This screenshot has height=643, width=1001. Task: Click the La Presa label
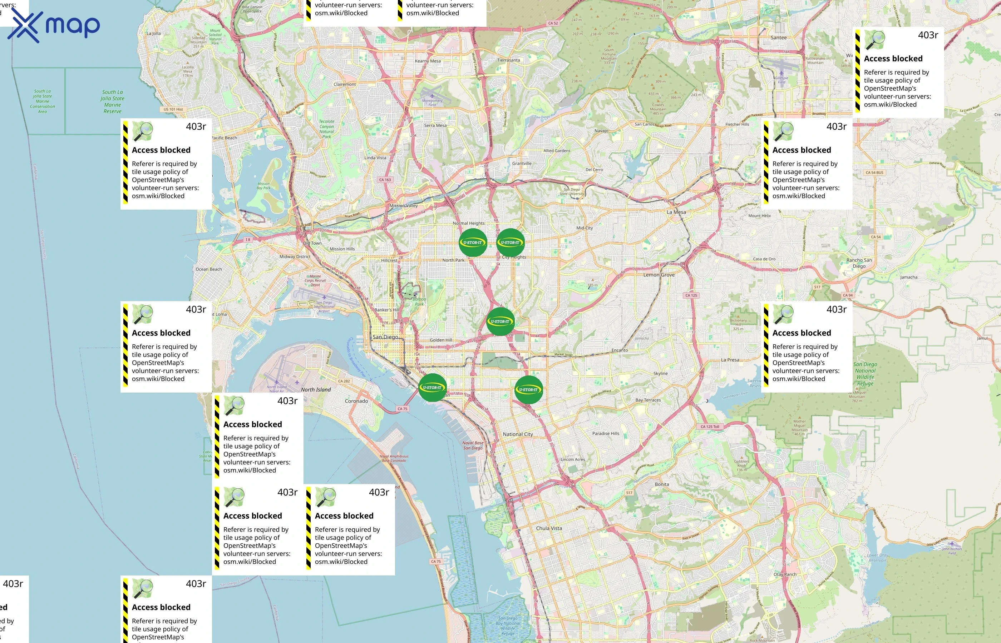(x=730, y=360)
